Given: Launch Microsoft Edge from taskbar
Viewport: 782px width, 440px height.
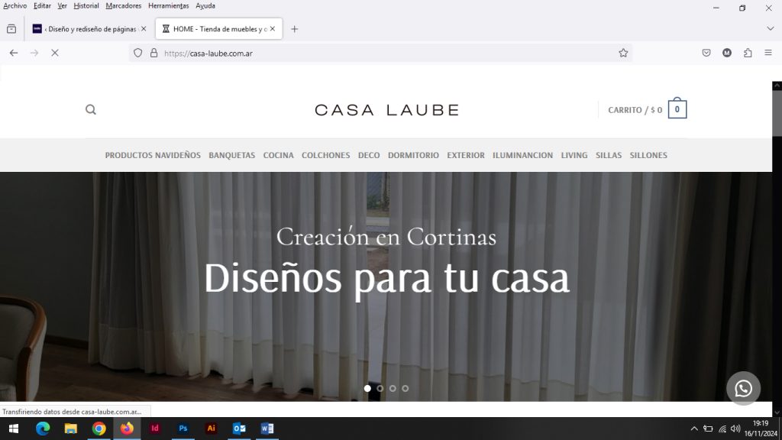Looking at the screenshot, I should (x=43, y=429).
